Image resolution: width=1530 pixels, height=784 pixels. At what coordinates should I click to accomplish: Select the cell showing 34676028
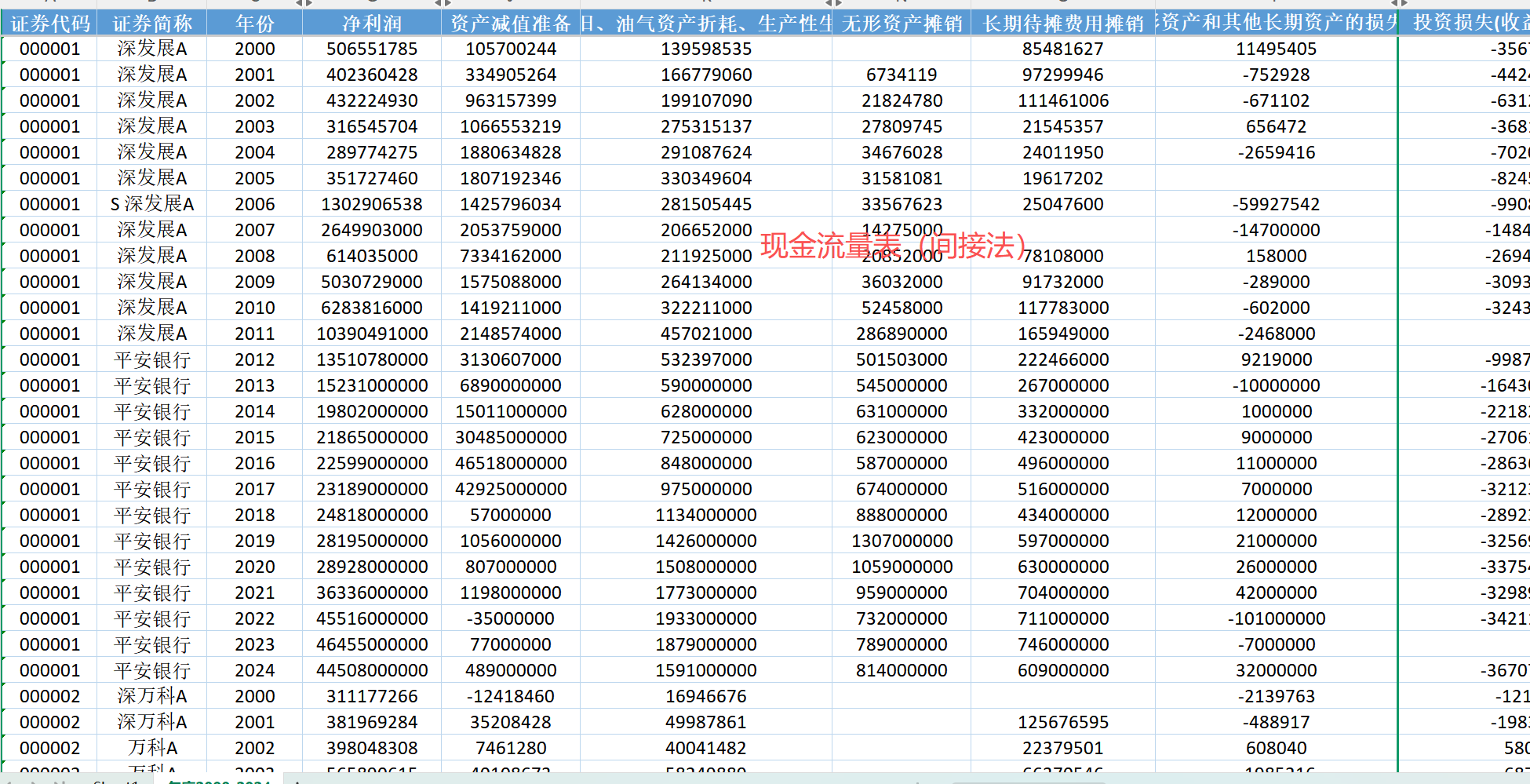tap(902, 152)
